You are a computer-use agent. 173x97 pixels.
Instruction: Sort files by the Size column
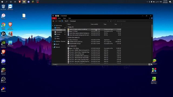click(118, 24)
